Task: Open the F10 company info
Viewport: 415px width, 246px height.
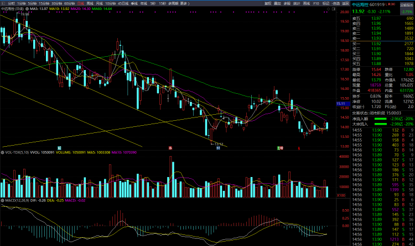Action: pos(316,3)
